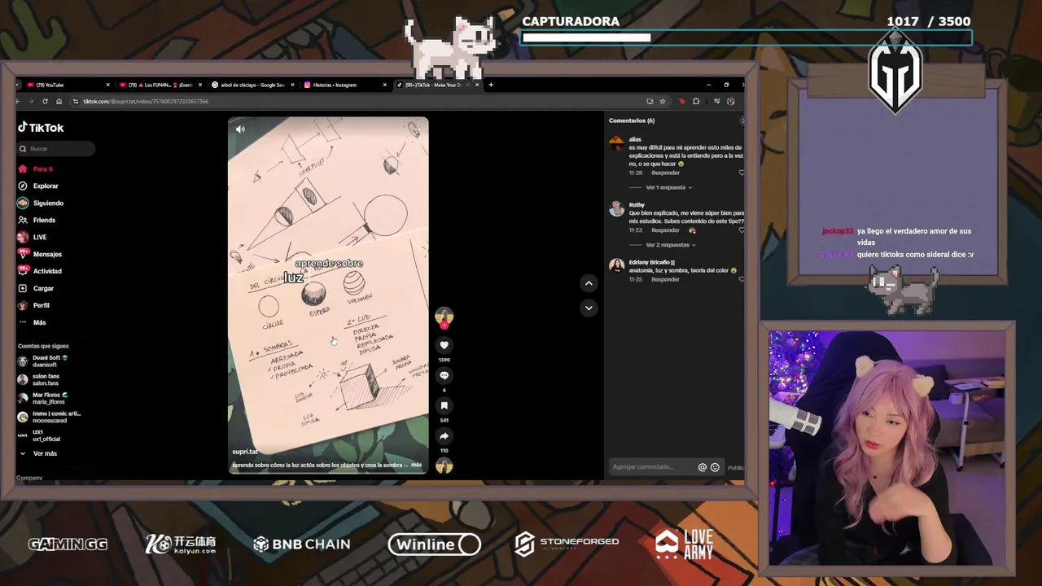The width and height of the screenshot is (1042, 586).
Task: Open Friends in TikTok sidebar
Action: (37, 220)
